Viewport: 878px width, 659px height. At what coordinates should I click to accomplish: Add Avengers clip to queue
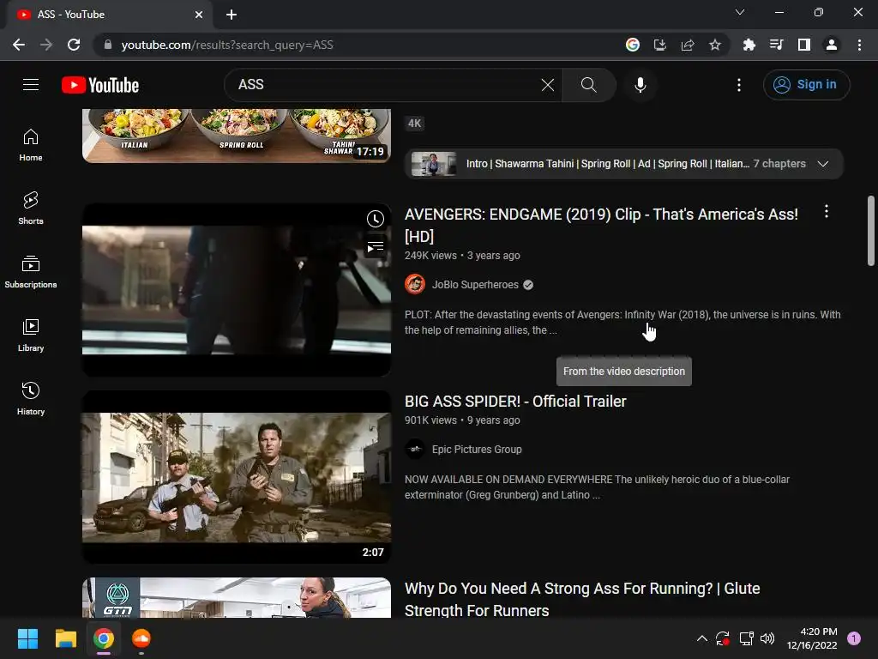(x=376, y=246)
